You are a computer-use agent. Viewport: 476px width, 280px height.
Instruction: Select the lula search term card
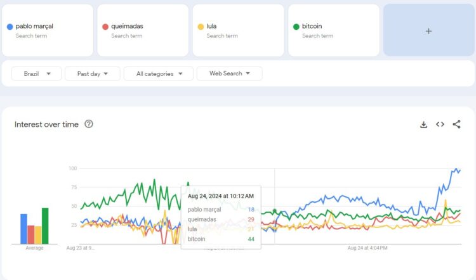click(238, 30)
